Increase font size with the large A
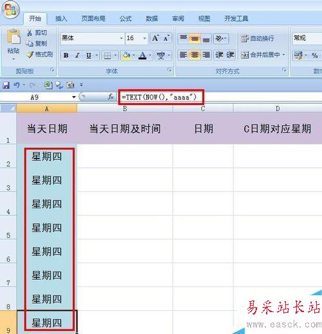322x334 pixels. (155, 38)
